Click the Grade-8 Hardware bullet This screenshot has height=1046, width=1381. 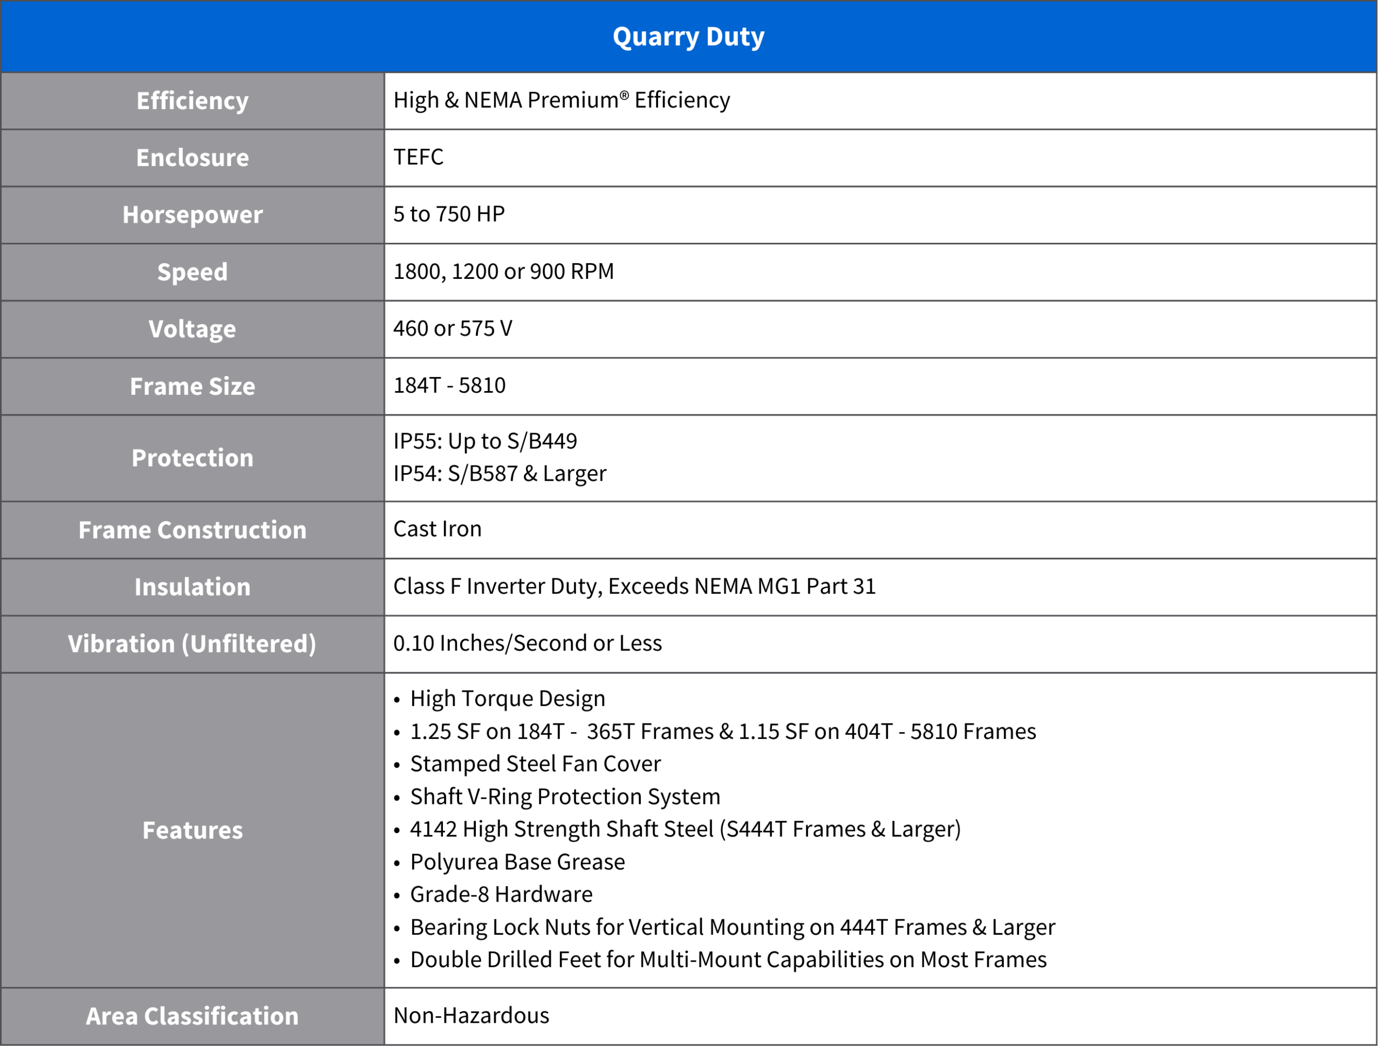tap(501, 895)
